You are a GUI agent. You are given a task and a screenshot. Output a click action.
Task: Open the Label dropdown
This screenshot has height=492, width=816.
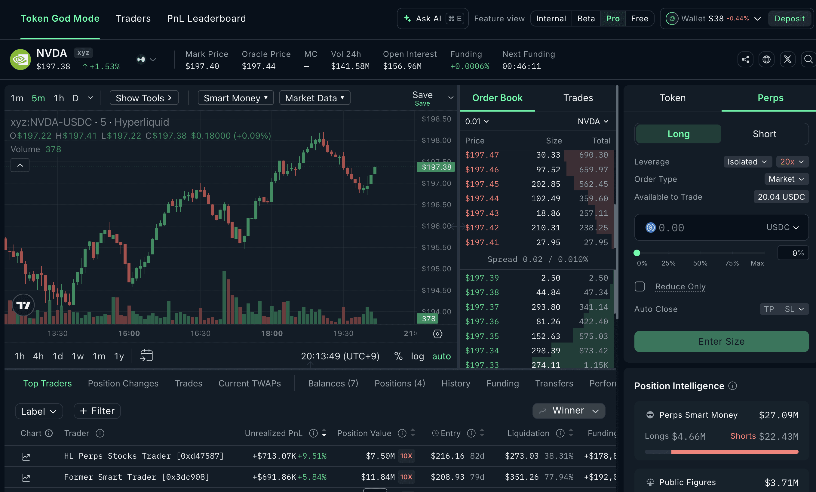tap(39, 411)
